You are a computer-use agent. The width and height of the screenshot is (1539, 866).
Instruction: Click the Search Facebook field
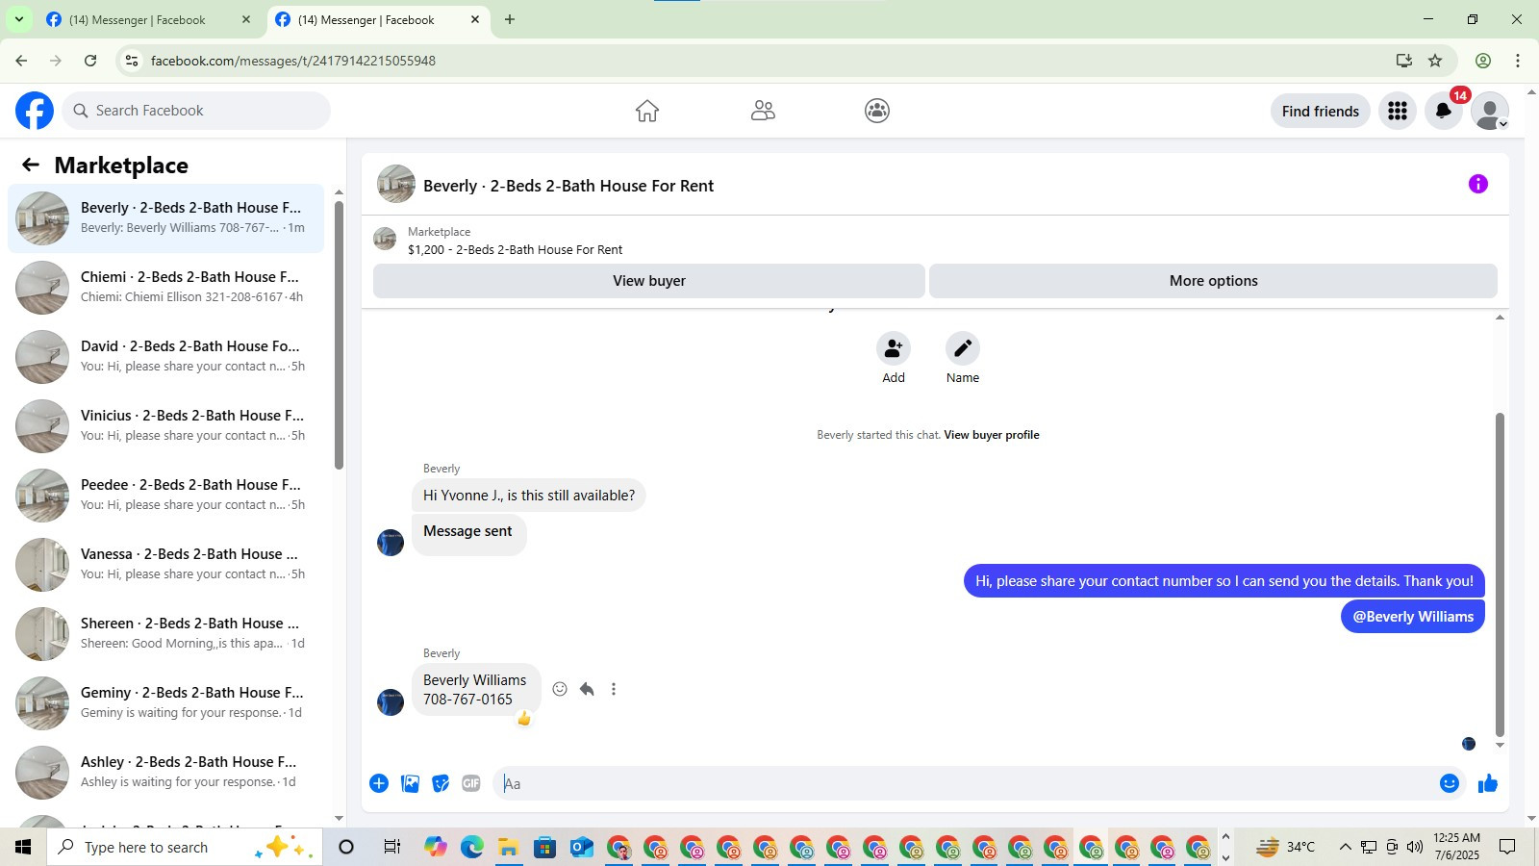[197, 111]
